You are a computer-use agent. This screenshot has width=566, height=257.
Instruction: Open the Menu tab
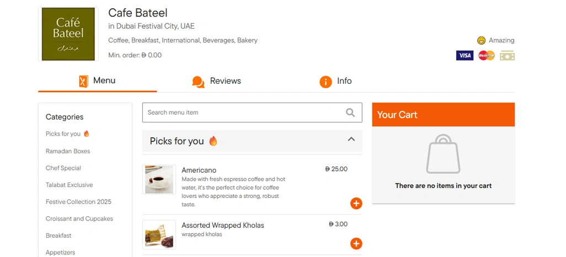[98, 81]
